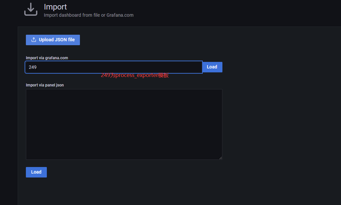The height and width of the screenshot is (205, 341).
Task: Click the Import download-tray icon in header
Action: click(31, 9)
